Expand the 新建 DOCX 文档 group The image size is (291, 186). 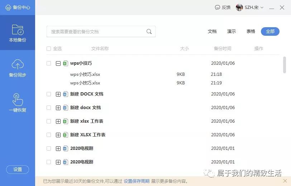coord(58,94)
